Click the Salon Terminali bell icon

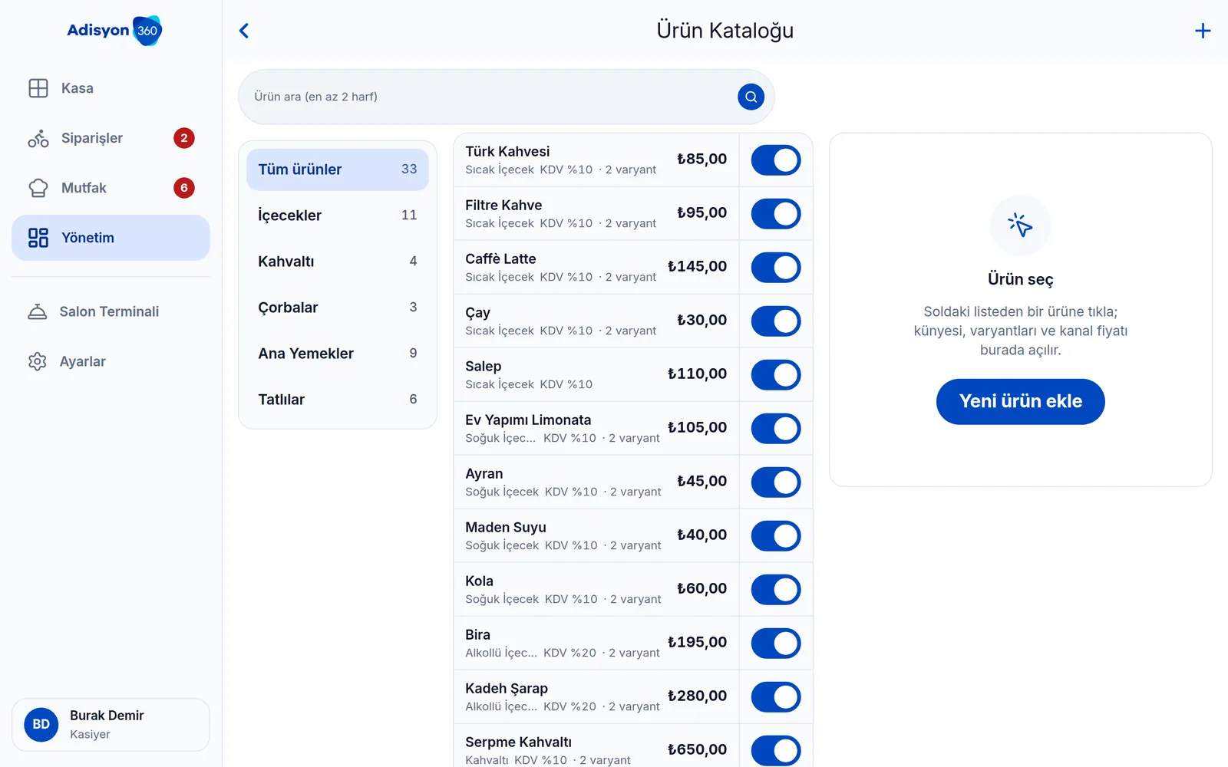pos(37,311)
